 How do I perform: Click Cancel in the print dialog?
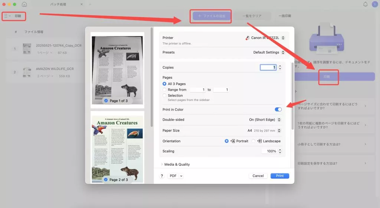(258, 176)
